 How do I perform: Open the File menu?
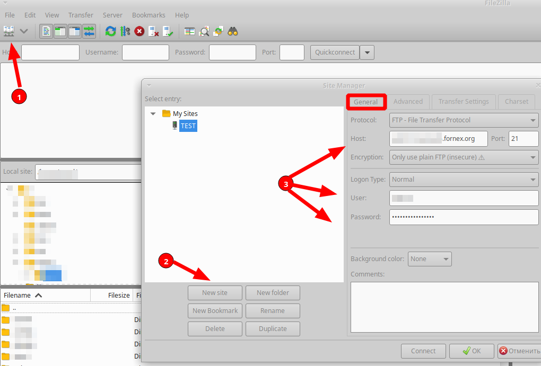[x=10, y=15]
